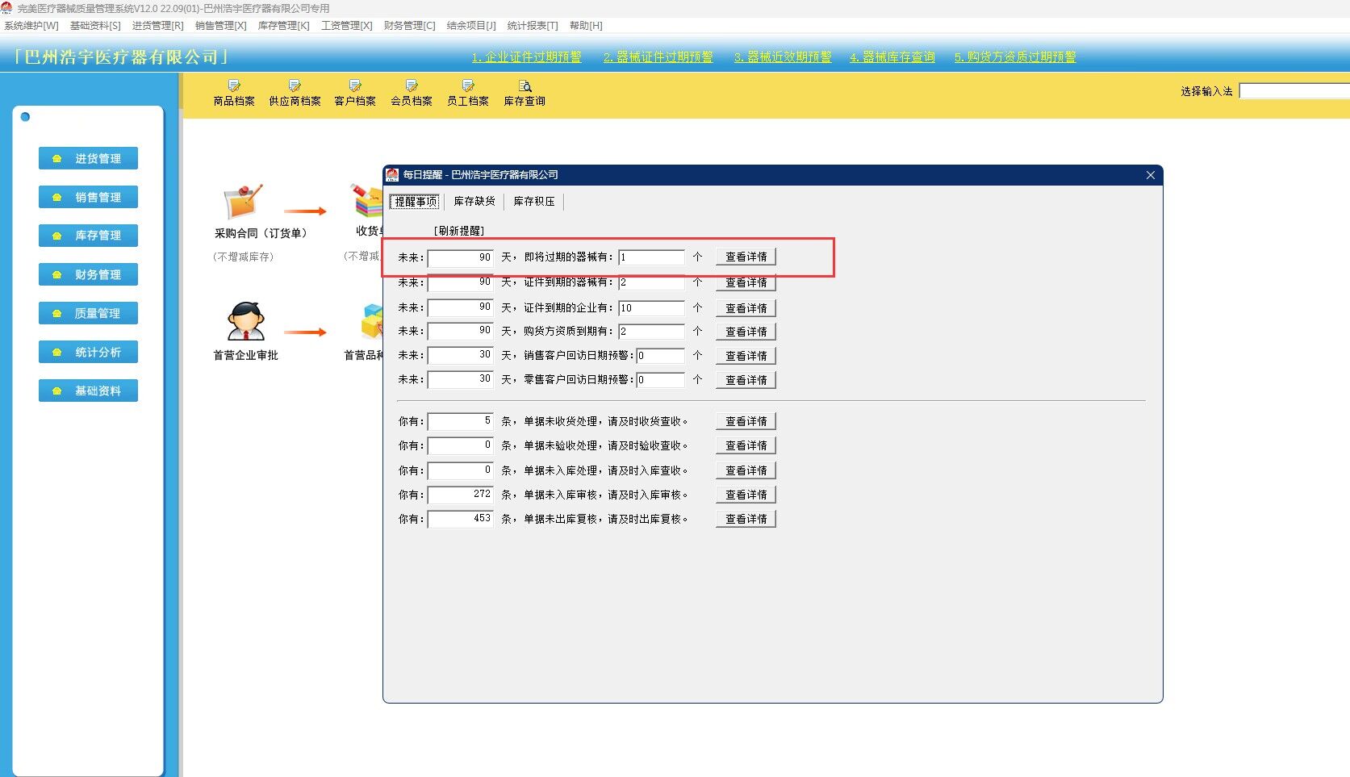1350x777 pixels.
Task: Click the 员工档案 toolbar icon
Action: click(468, 86)
